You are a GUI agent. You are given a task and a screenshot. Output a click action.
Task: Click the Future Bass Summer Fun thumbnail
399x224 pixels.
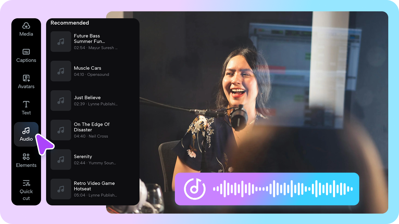61,42
